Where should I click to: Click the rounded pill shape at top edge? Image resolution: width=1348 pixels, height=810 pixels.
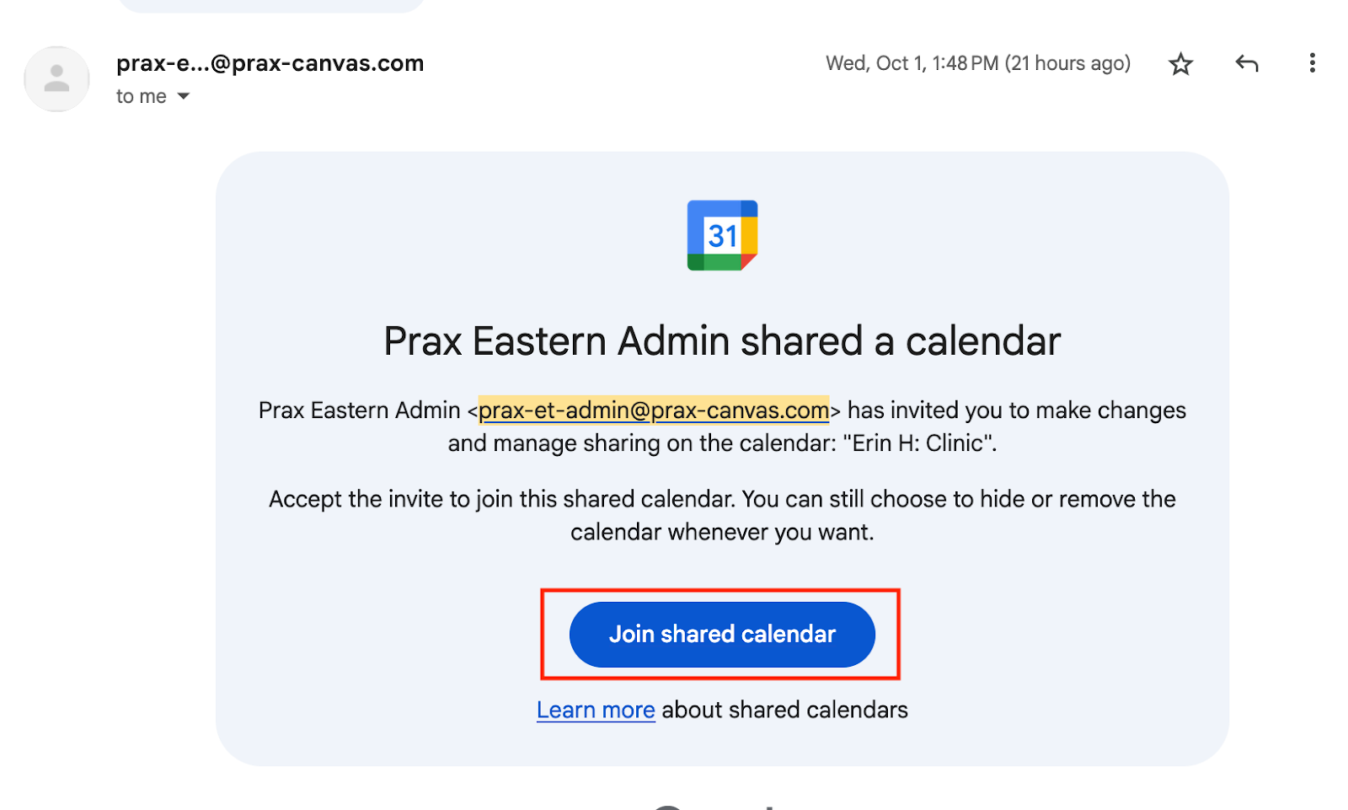(271, 5)
